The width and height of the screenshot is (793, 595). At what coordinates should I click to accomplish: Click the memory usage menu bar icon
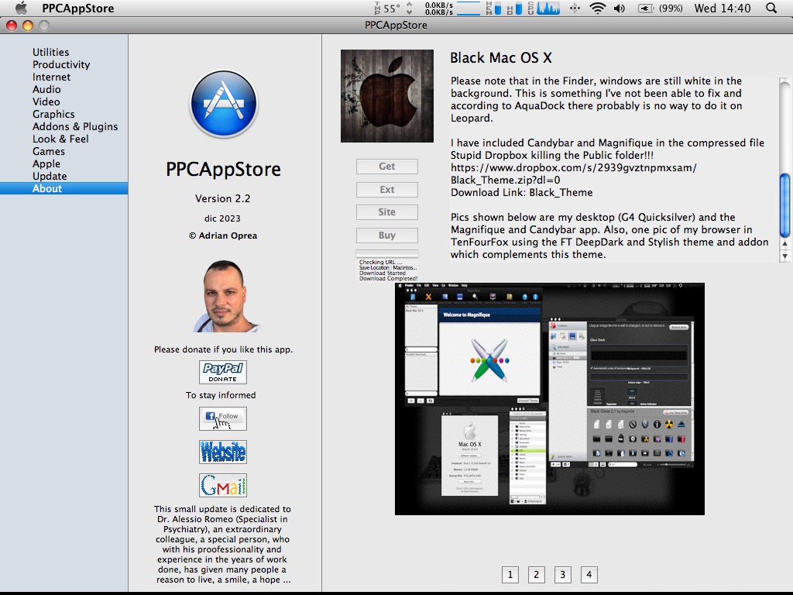[493, 8]
